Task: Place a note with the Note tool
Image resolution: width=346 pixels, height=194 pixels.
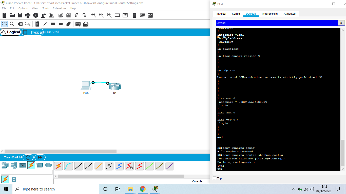Action: pos(37,24)
